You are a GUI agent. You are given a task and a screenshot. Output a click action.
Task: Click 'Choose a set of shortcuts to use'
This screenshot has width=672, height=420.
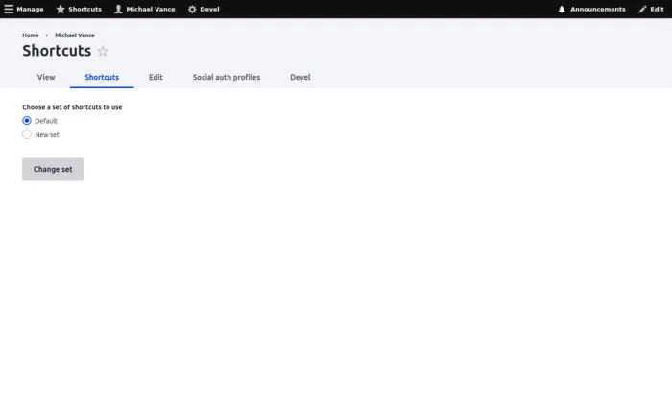pyautogui.click(x=72, y=107)
